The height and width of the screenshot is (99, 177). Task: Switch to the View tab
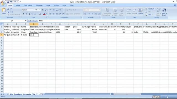point(64,5)
